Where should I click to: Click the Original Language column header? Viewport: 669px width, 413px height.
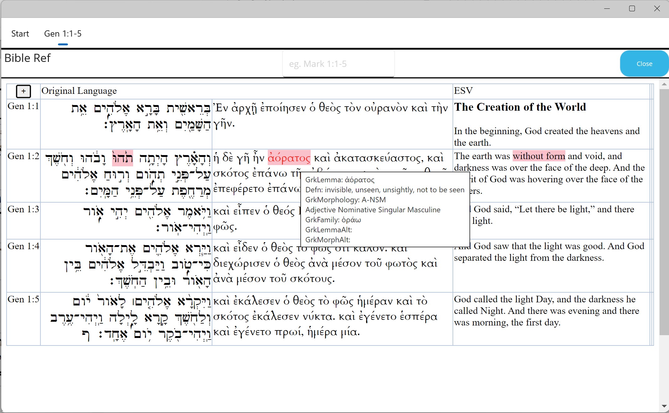pos(79,91)
